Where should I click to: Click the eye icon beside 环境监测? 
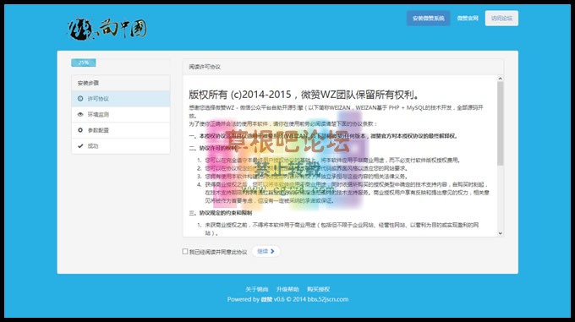[80, 114]
